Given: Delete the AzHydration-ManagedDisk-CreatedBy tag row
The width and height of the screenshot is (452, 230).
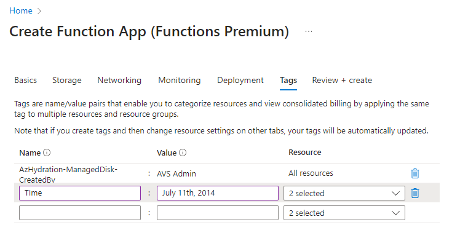Looking at the screenshot, I should point(415,173).
